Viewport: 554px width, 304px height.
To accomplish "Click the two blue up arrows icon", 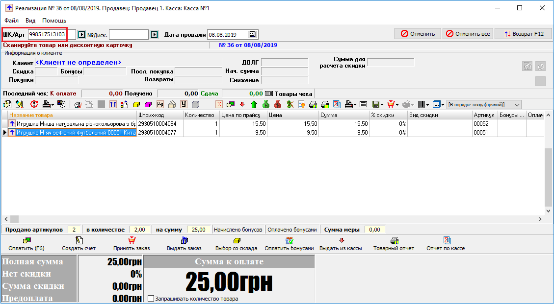I will point(113,104).
